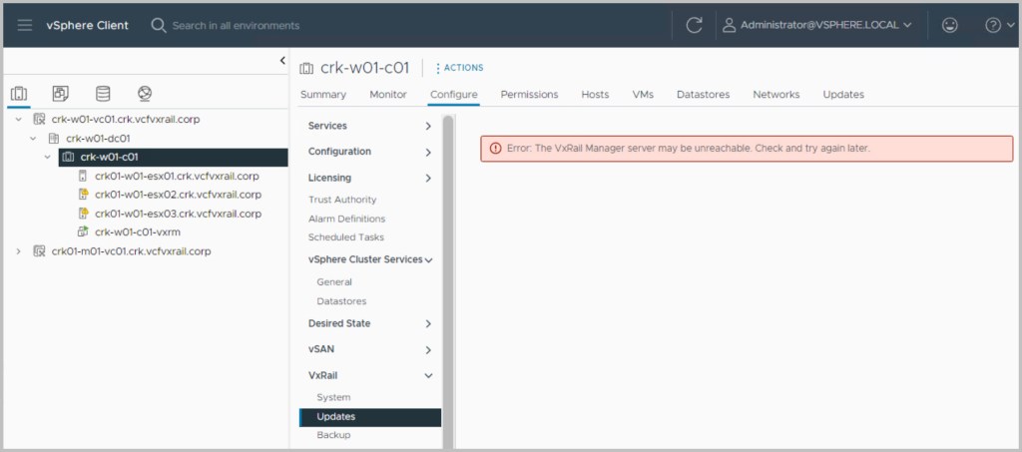Select Scheduled Tasks
Viewport: 1022px width, 452px height.
pos(346,237)
